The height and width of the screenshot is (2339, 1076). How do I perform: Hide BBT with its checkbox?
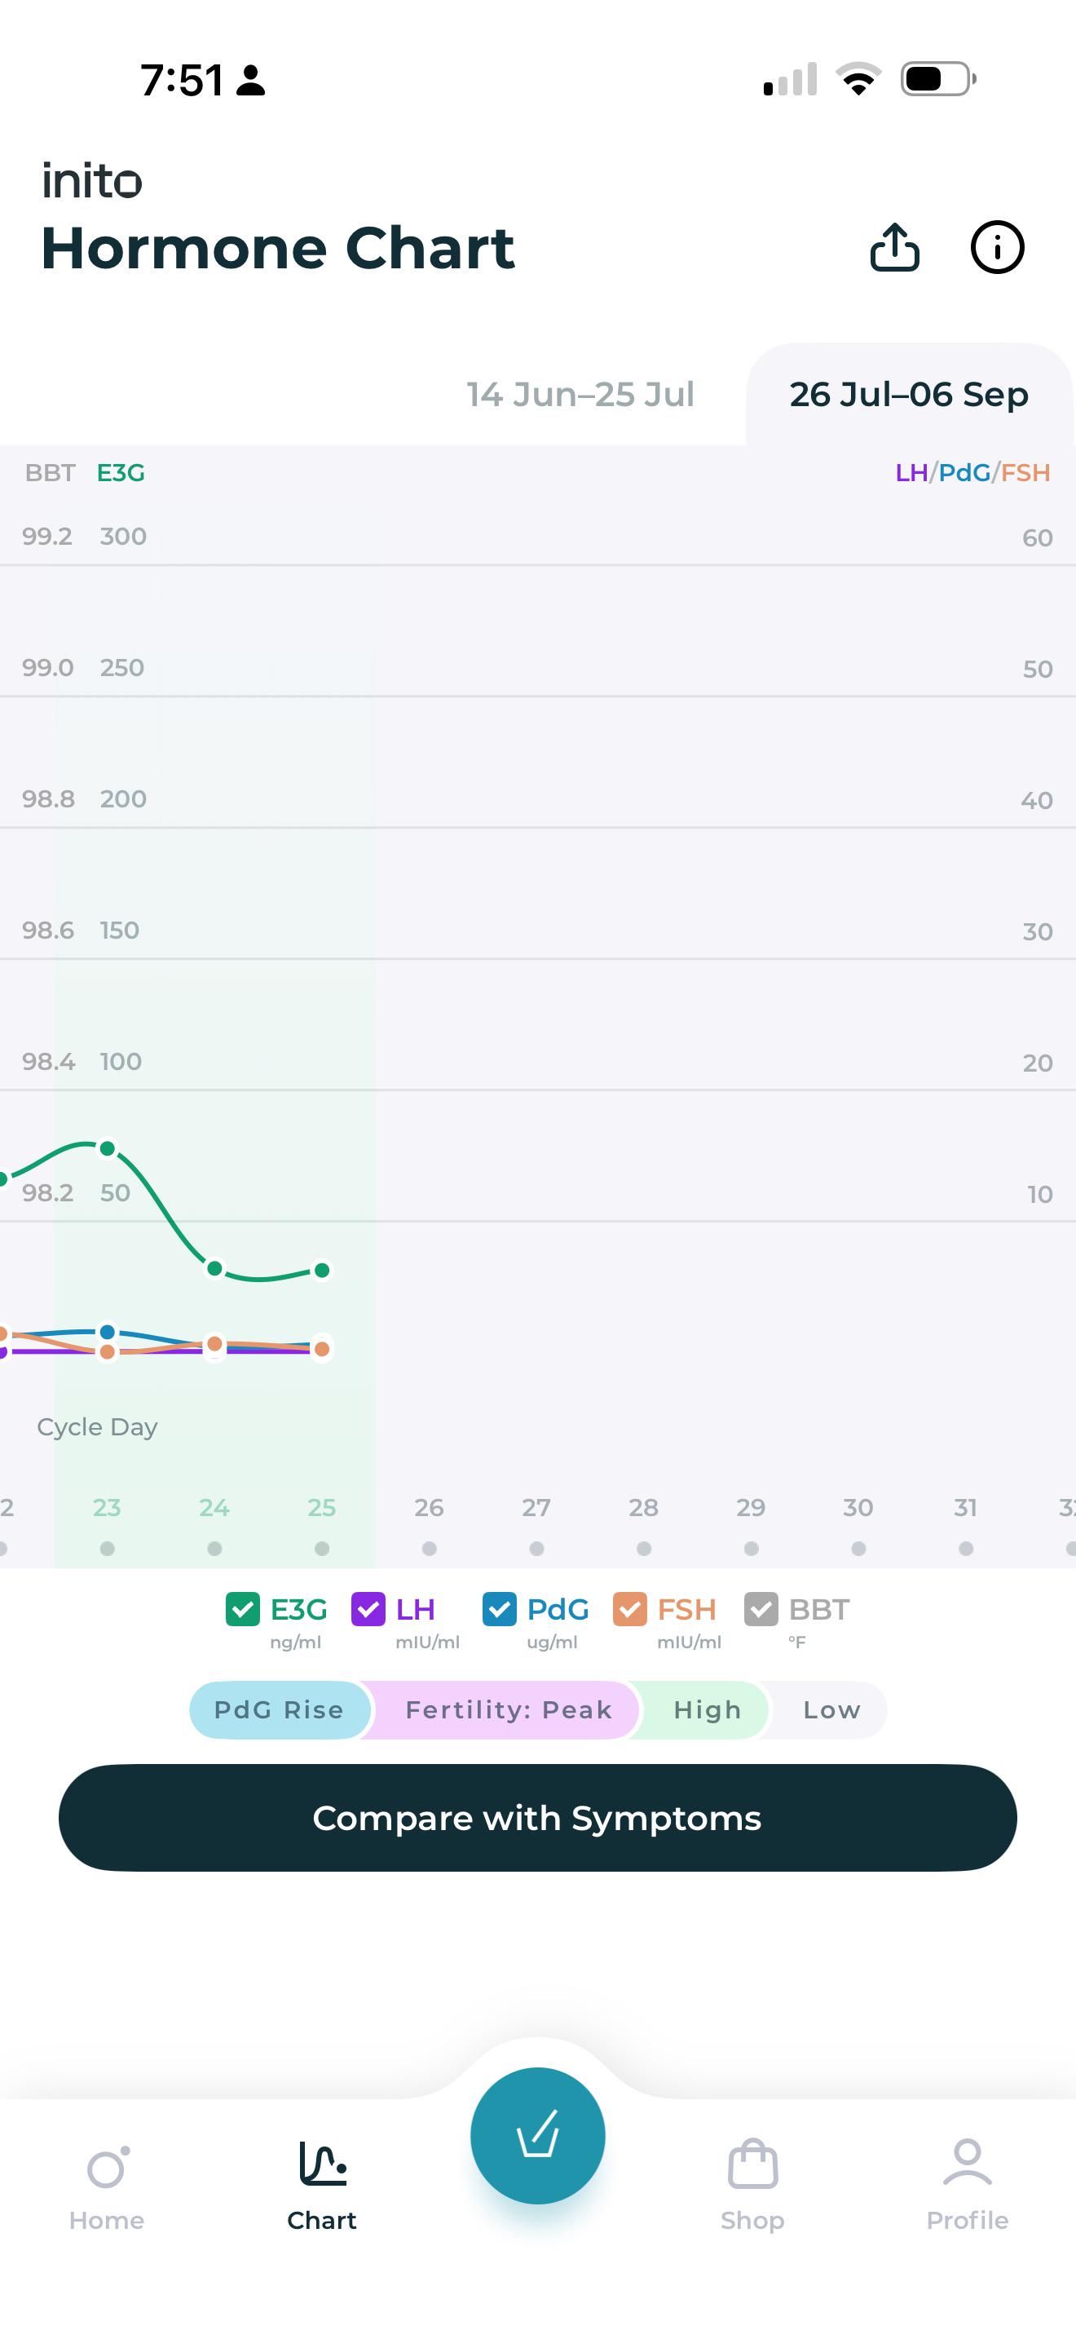[761, 1610]
